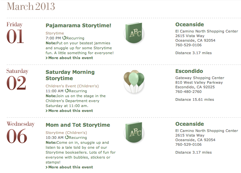Screen dimensions: 241x173
Task: Select the Escondido store link
Action: (189, 71)
